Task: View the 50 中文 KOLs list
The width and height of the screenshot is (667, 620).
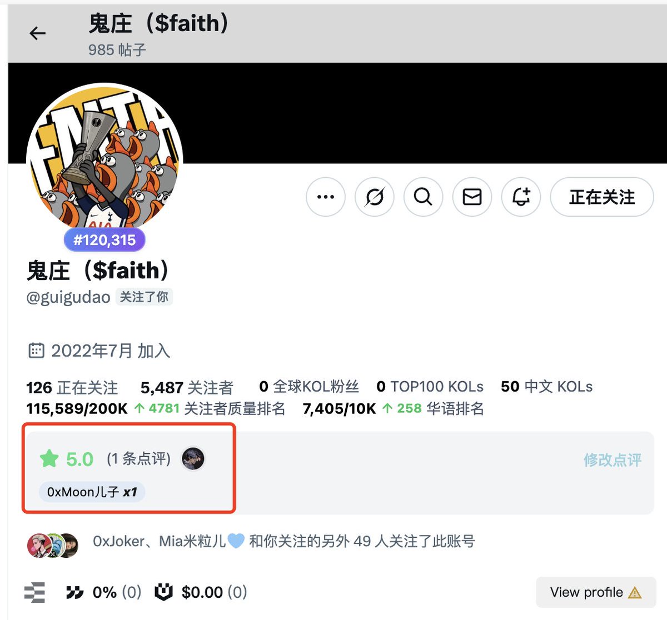Action: (546, 387)
